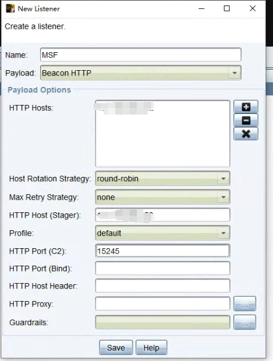This screenshot has height=361, width=273.
Task: Save the listener
Action: [116, 347]
